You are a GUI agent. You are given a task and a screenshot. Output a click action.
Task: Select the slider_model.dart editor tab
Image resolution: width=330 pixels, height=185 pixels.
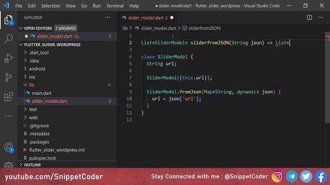point(147,17)
